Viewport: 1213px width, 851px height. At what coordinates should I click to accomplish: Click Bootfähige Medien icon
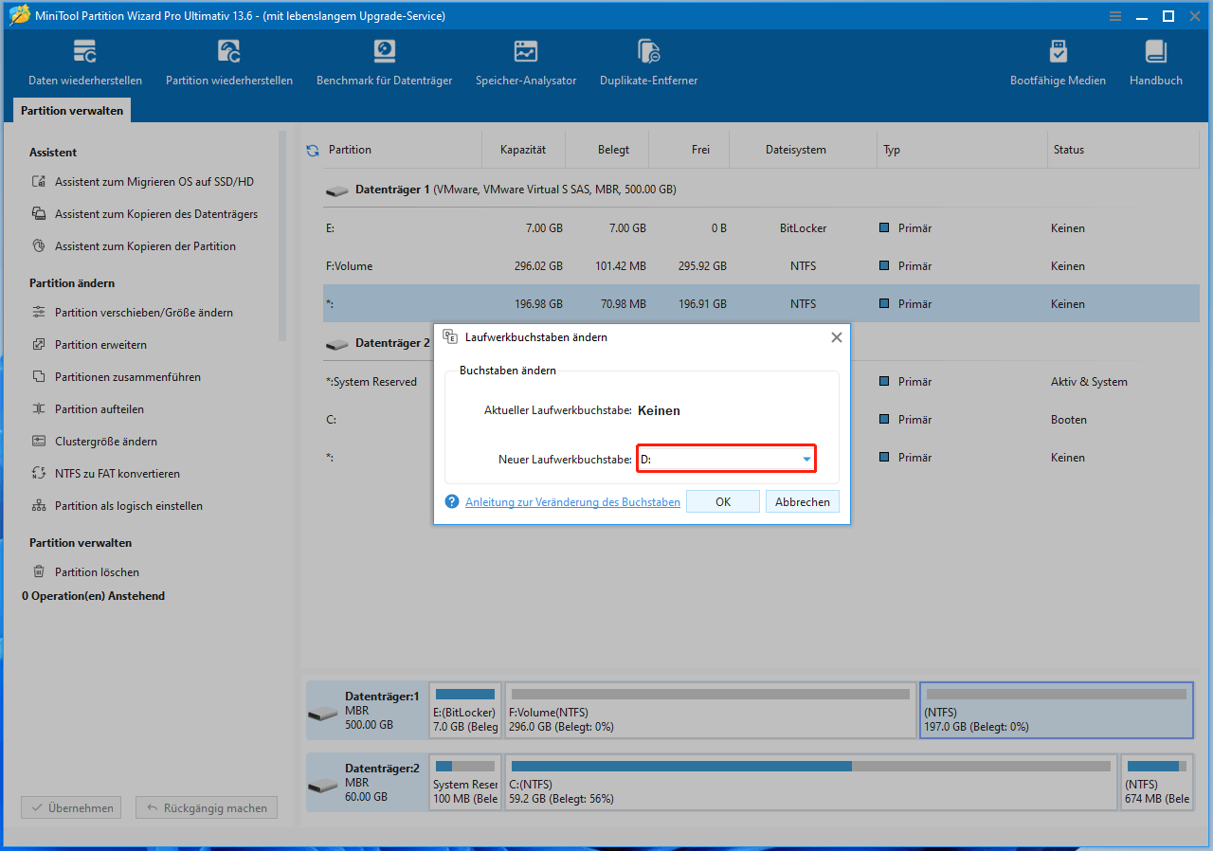[x=1058, y=63]
